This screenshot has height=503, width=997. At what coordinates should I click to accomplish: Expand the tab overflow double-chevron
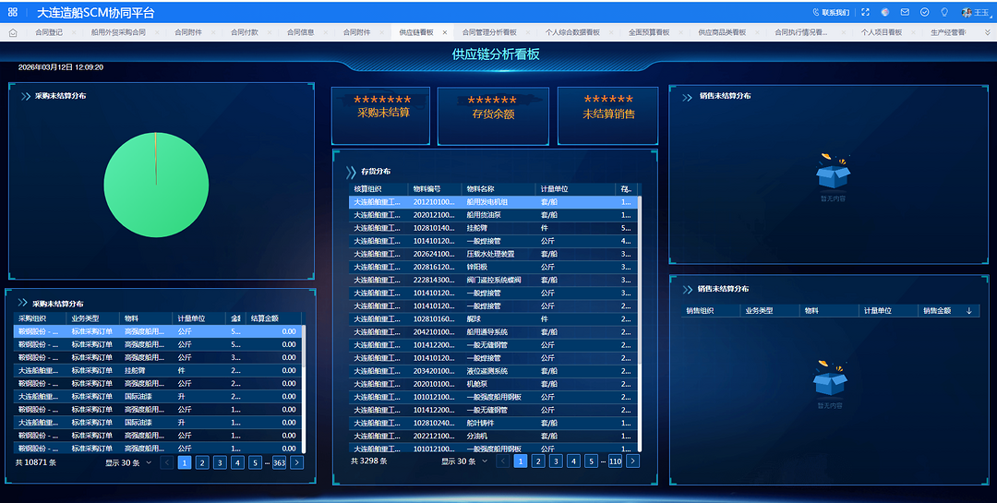tap(988, 32)
